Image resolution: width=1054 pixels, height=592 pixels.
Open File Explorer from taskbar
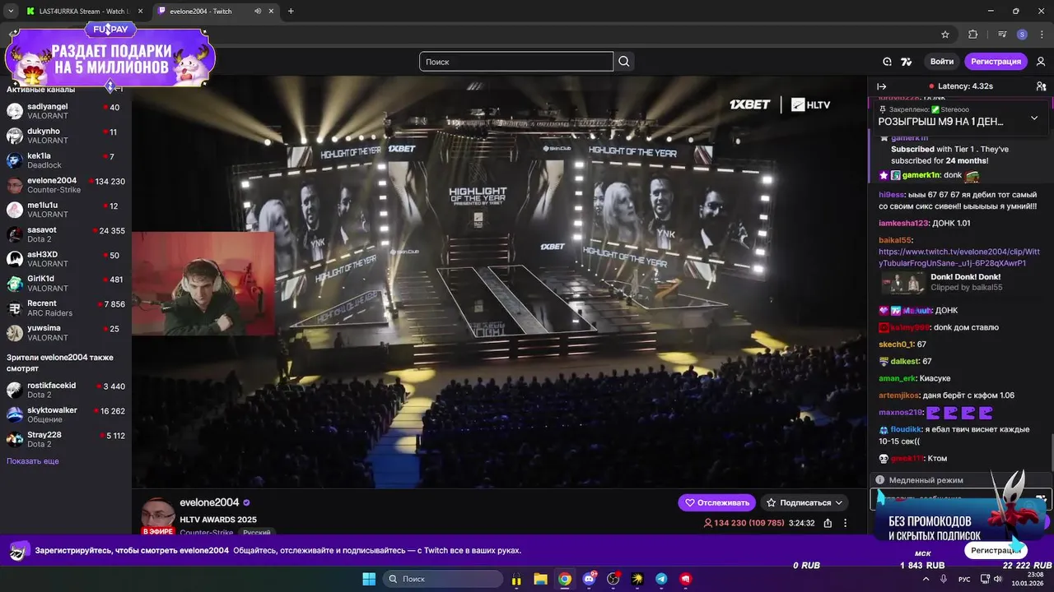coord(540,579)
